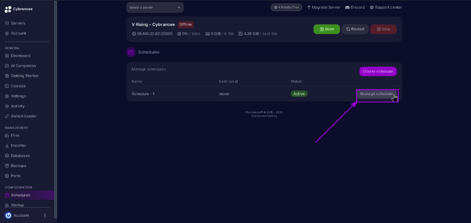Click the Schedule - 1 name
This screenshot has width=471, height=223.
(143, 94)
